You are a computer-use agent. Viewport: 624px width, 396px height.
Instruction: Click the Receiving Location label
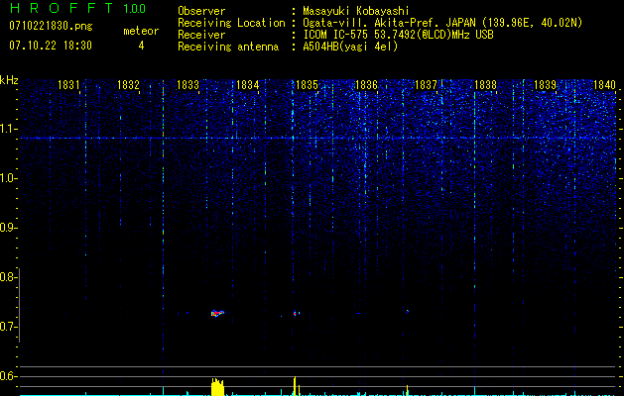tap(231, 23)
